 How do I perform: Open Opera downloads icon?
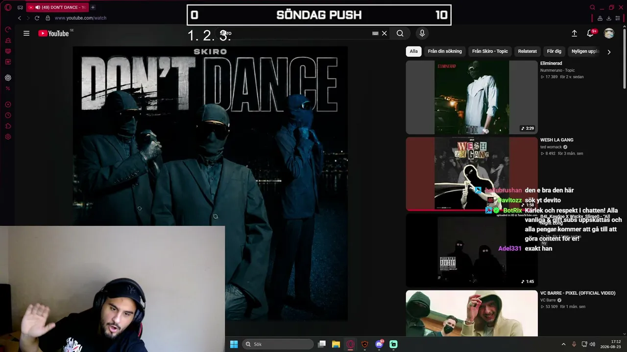click(609, 18)
